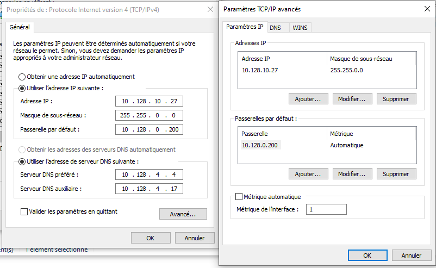Click the Masque de sous-réseau field
Image resolution: width=436 pixels, height=268 pixels.
pos(149,115)
